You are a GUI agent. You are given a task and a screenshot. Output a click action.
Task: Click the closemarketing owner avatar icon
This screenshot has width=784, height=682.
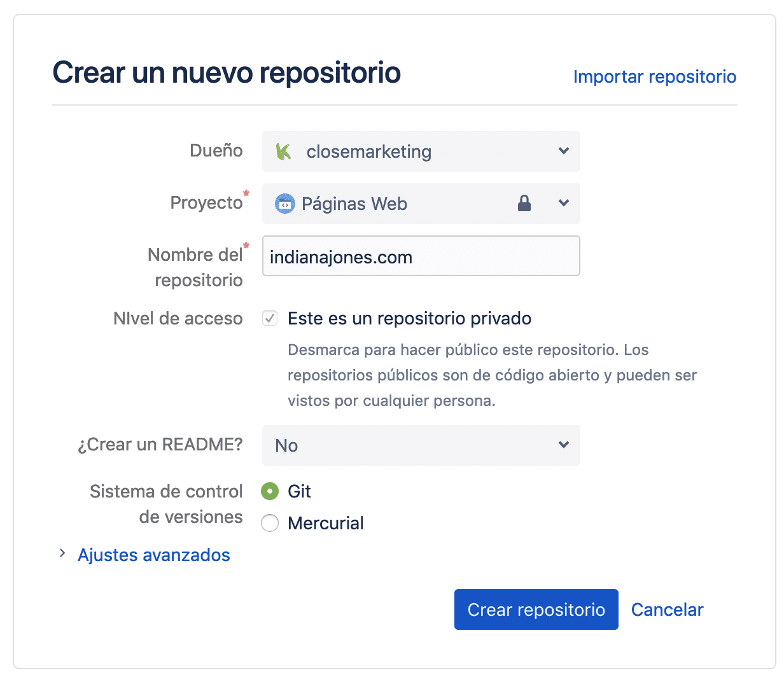pyautogui.click(x=284, y=151)
